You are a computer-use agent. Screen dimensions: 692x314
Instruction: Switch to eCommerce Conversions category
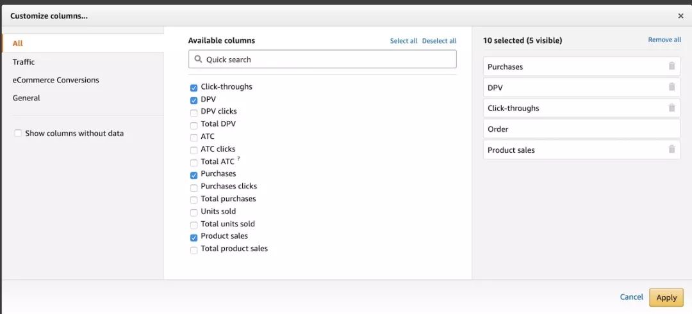pos(56,80)
